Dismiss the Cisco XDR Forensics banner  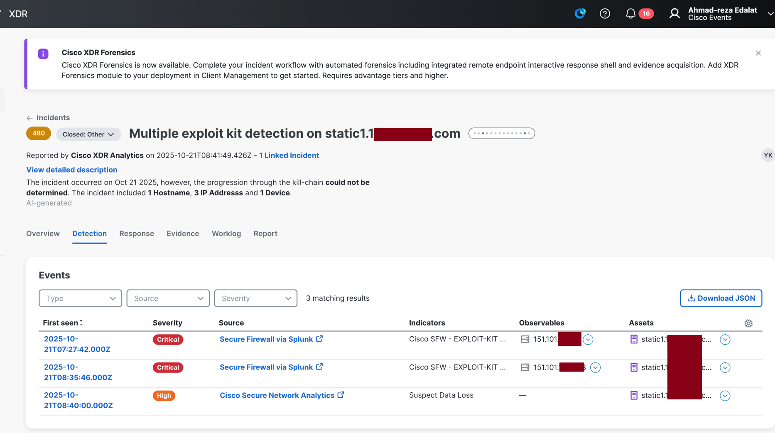758,53
